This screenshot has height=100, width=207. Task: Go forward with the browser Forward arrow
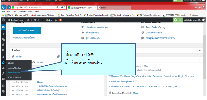[9, 7]
